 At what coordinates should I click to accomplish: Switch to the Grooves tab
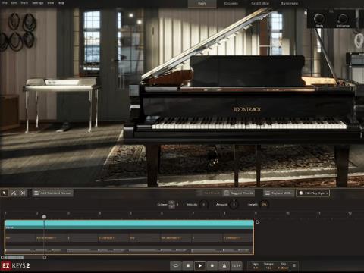click(x=231, y=3)
